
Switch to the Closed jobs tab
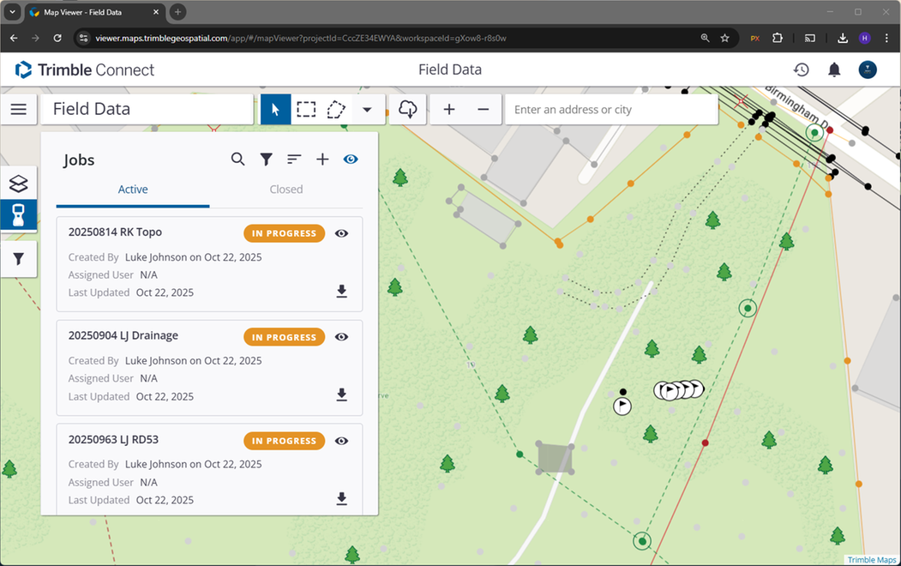285,190
